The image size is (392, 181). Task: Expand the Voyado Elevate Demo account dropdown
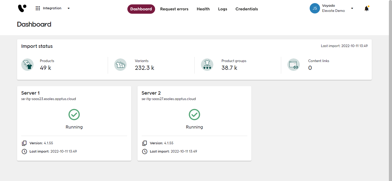(352, 8)
